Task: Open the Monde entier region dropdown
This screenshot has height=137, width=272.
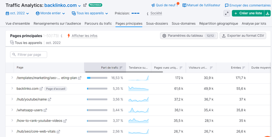Action: (50, 13)
